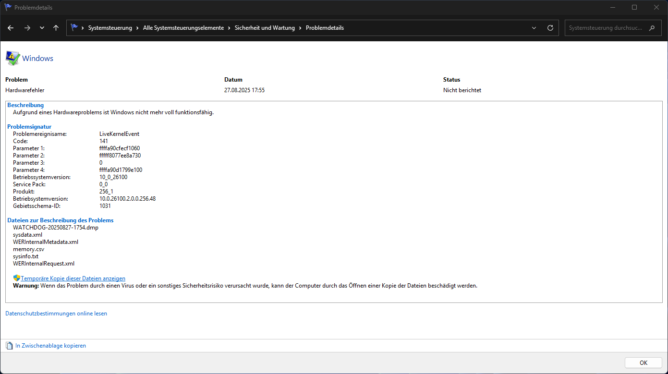Go forward with the right arrow
Image resolution: width=668 pixels, height=374 pixels.
[27, 28]
